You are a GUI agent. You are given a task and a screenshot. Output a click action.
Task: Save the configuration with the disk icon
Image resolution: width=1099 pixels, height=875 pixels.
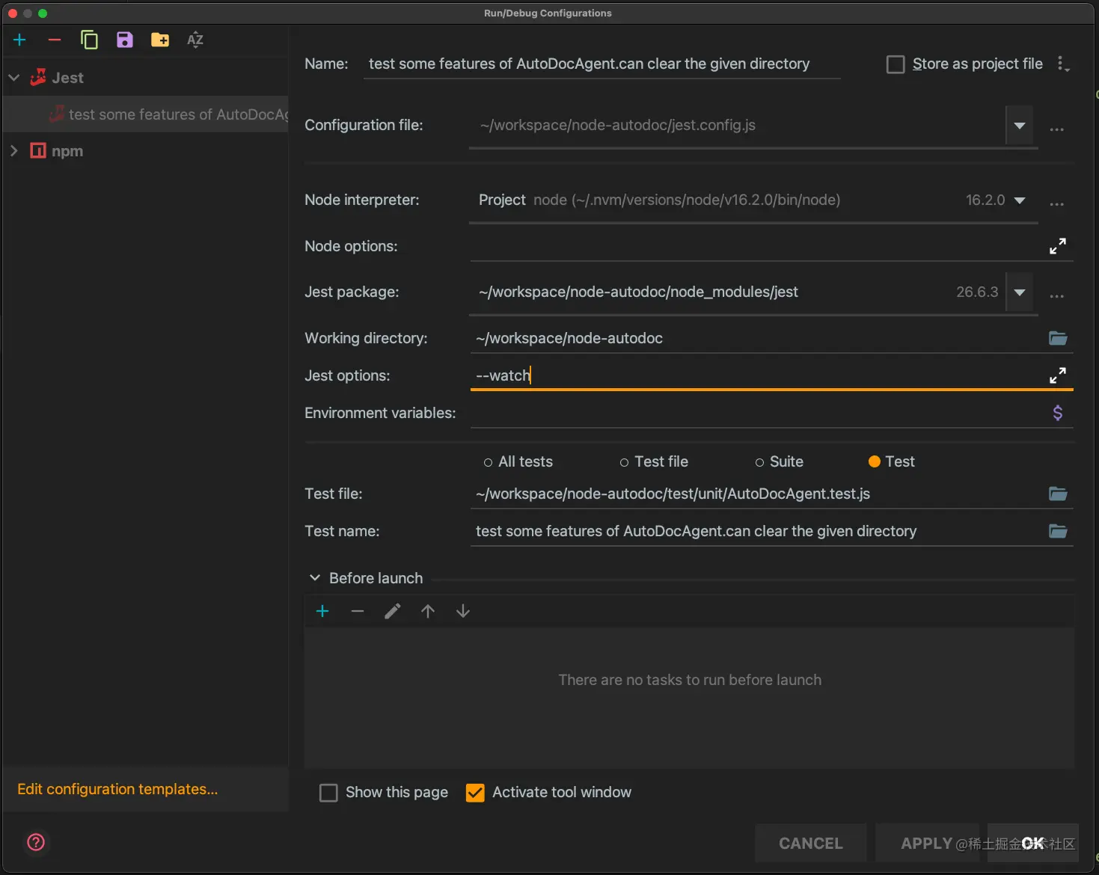click(x=125, y=40)
